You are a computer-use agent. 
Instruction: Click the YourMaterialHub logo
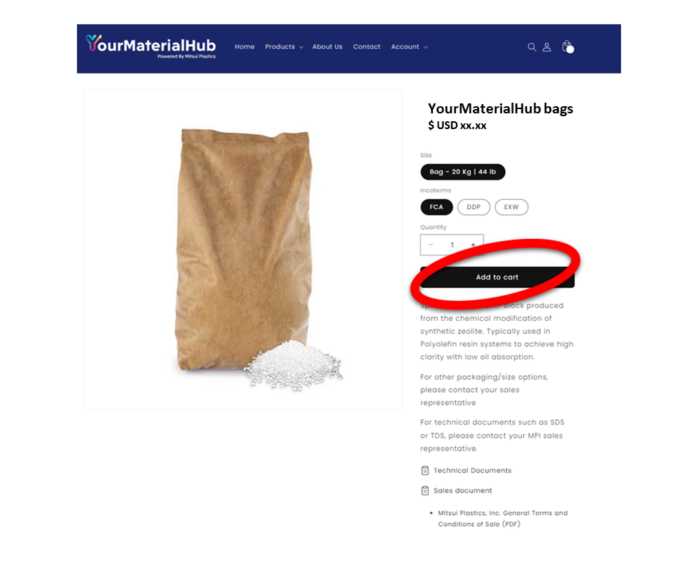point(150,46)
